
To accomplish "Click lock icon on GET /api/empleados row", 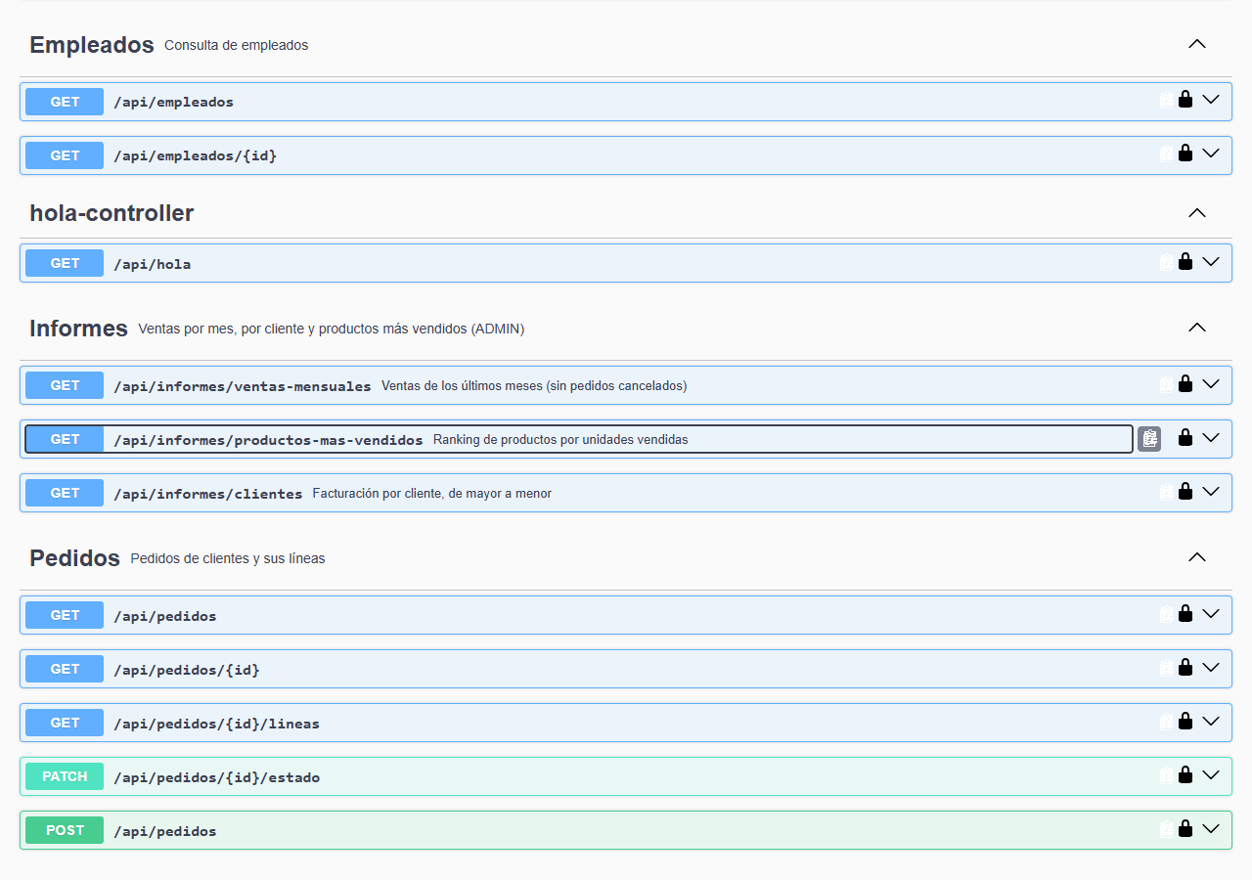I will (1185, 99).
